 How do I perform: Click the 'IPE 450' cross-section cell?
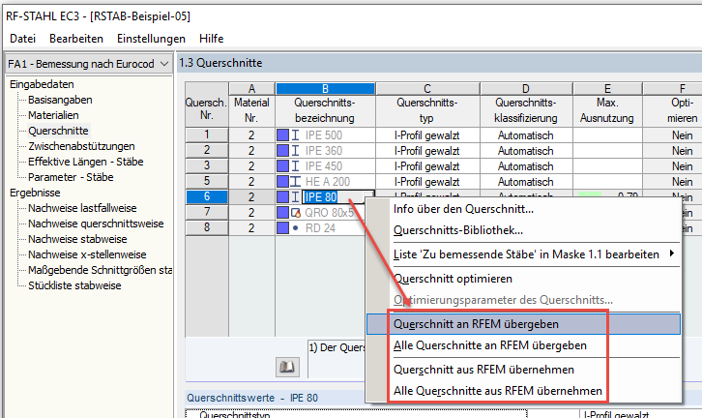pyautogui.click(x=324, y=166)
